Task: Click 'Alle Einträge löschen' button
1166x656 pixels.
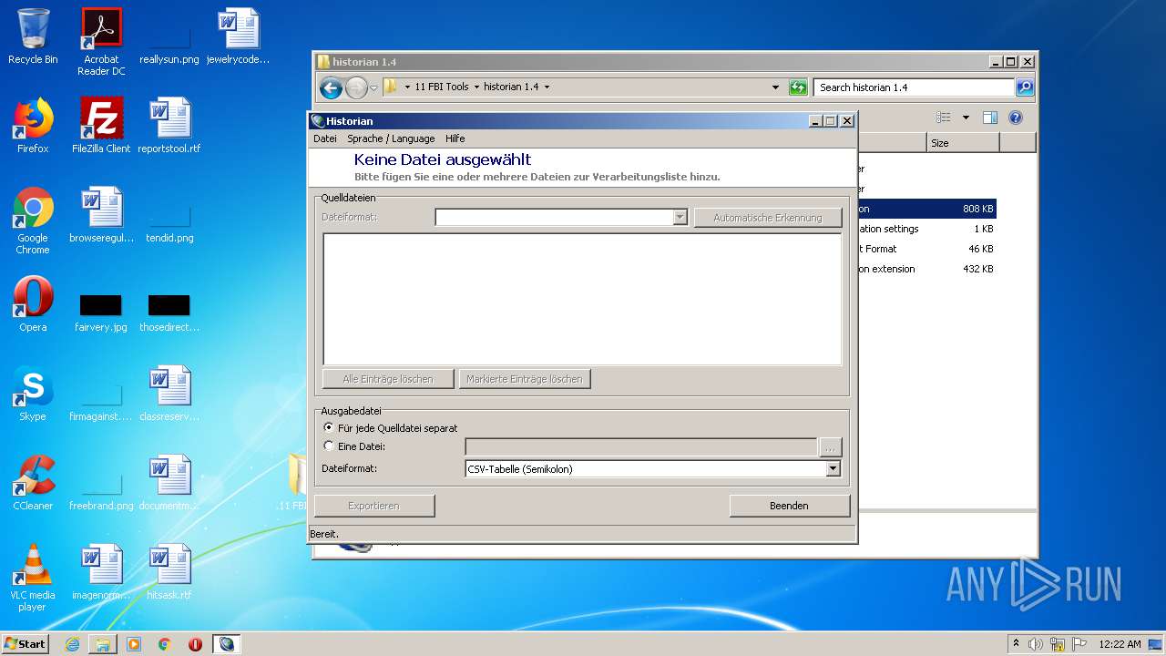Action: click(388, 379)
